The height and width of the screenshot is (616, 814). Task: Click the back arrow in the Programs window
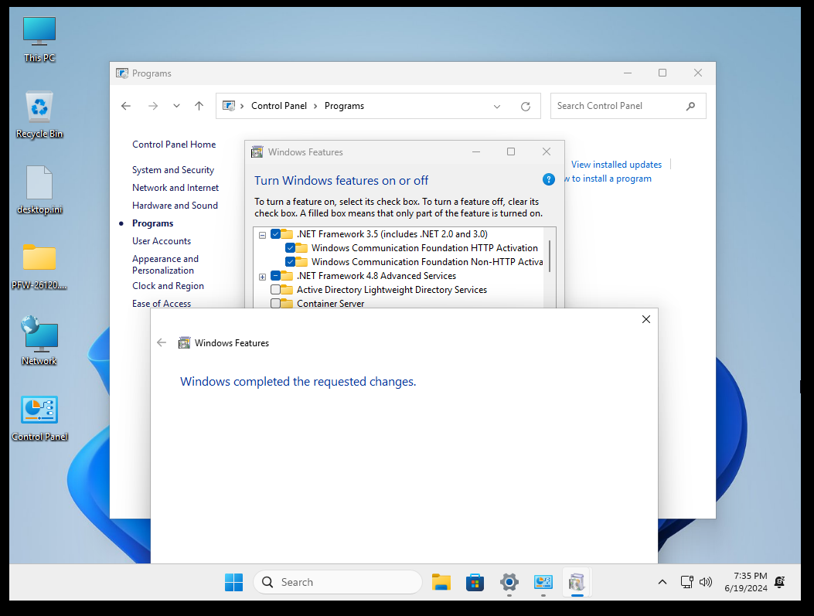point(126,106)
